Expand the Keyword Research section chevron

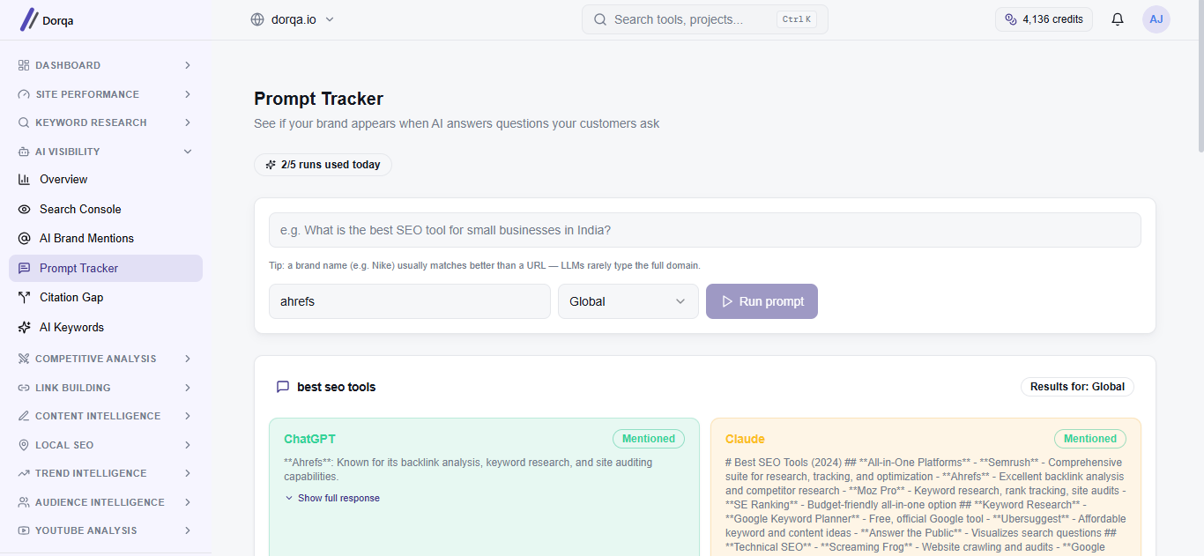[188, 122]
